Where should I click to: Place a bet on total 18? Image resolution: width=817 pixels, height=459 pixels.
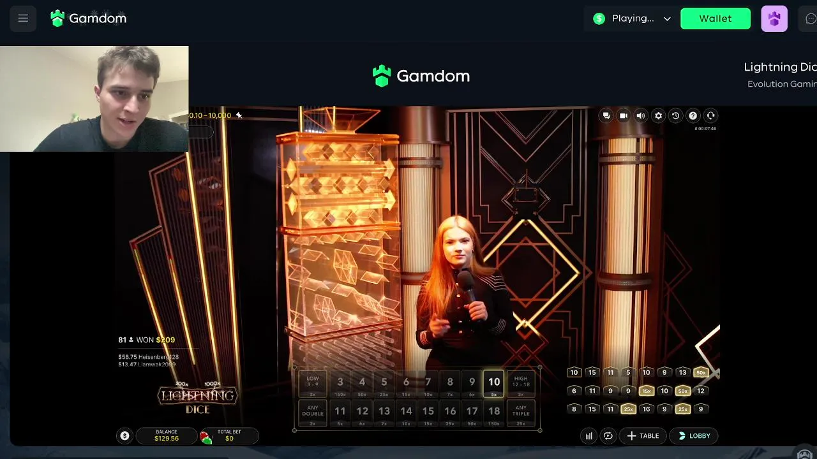point(494,412)
